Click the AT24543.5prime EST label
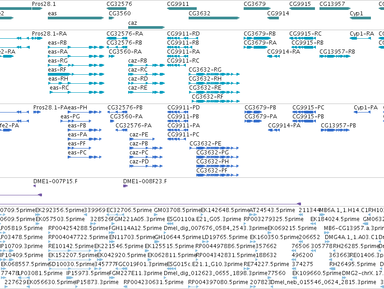384x289 pixels. coord(272,210)
